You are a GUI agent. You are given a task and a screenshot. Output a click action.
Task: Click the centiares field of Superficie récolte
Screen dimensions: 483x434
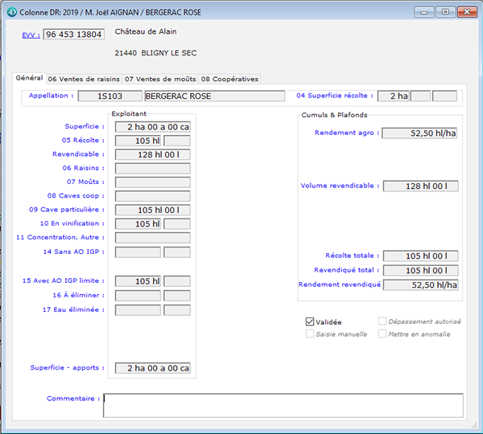click(x=444, y=96)
